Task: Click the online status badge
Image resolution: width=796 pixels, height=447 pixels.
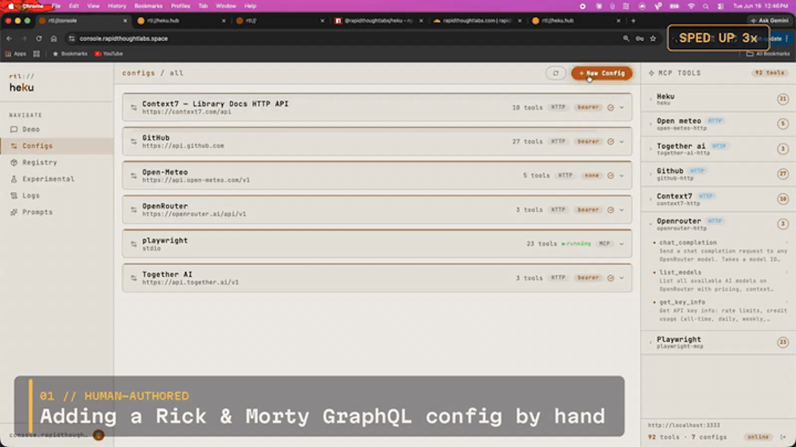Action: pyautogui.click(x=758, y=437)
